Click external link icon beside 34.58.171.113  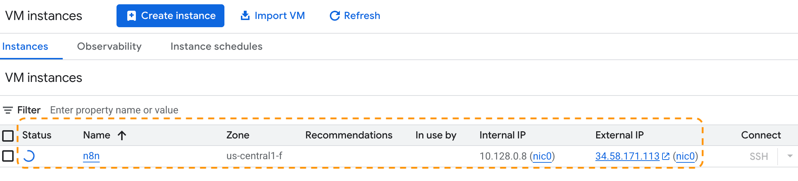point(666,156)
